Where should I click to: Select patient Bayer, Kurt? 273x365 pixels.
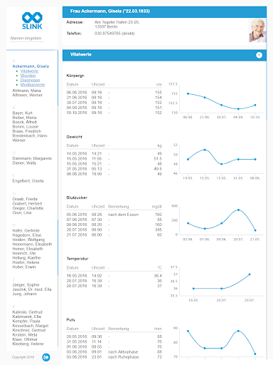(22, 113)
